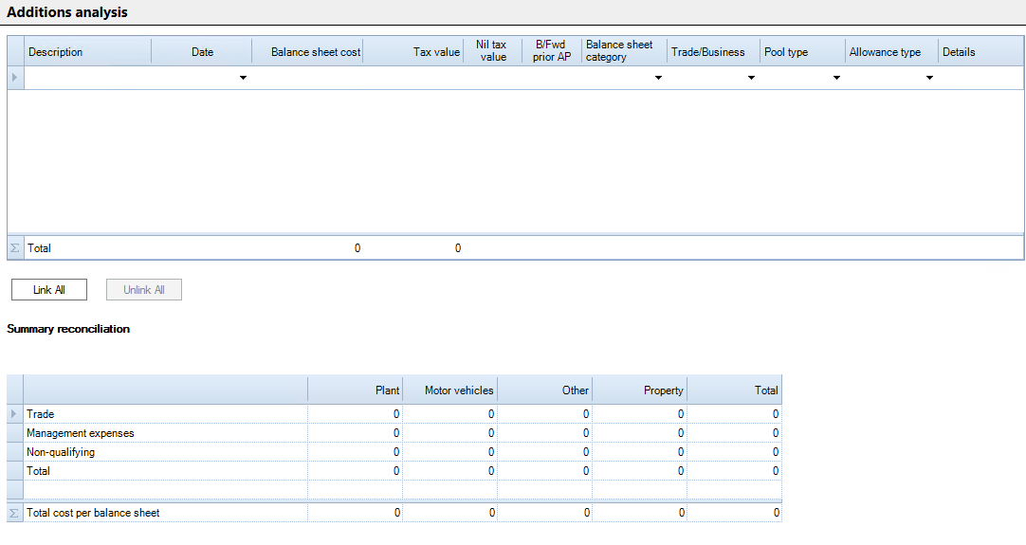This screenshot has height=545, width=1026.
Task: Click the Balance sheet cost total of 0
Action: tap(357, 248)
